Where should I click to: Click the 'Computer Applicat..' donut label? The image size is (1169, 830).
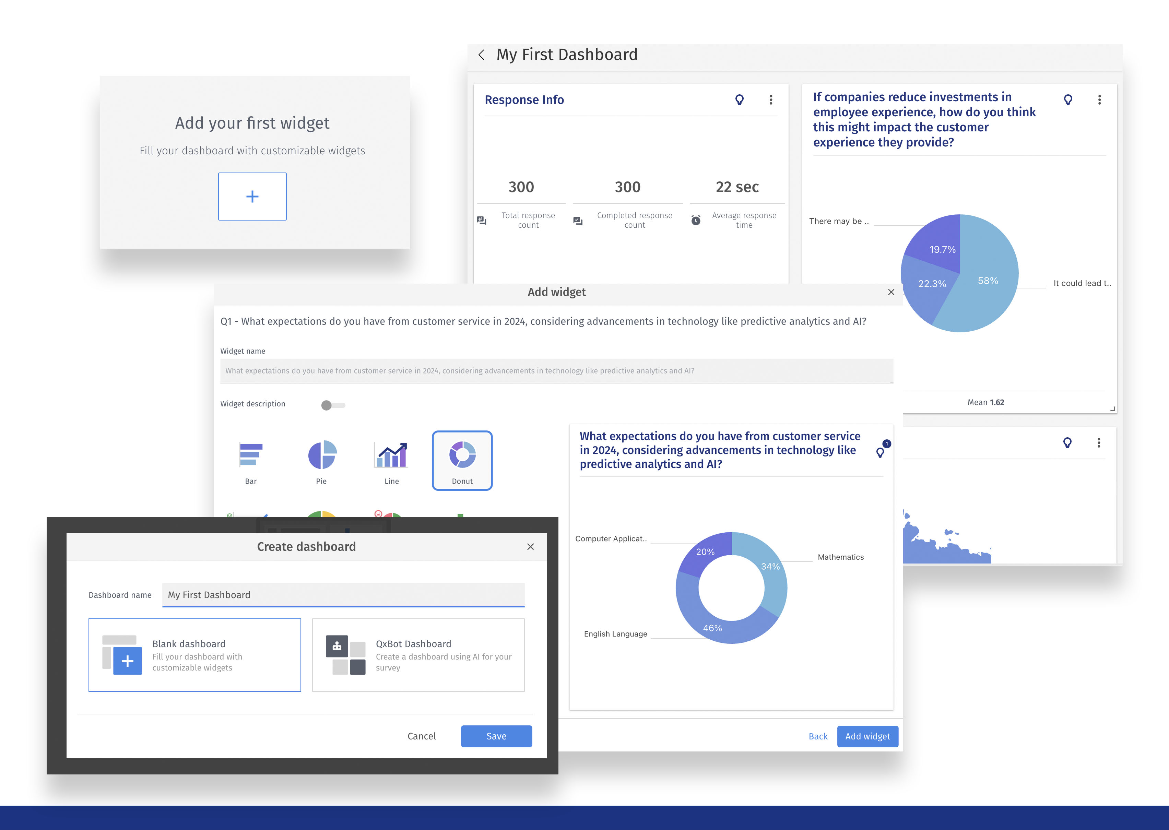[611, 539]
